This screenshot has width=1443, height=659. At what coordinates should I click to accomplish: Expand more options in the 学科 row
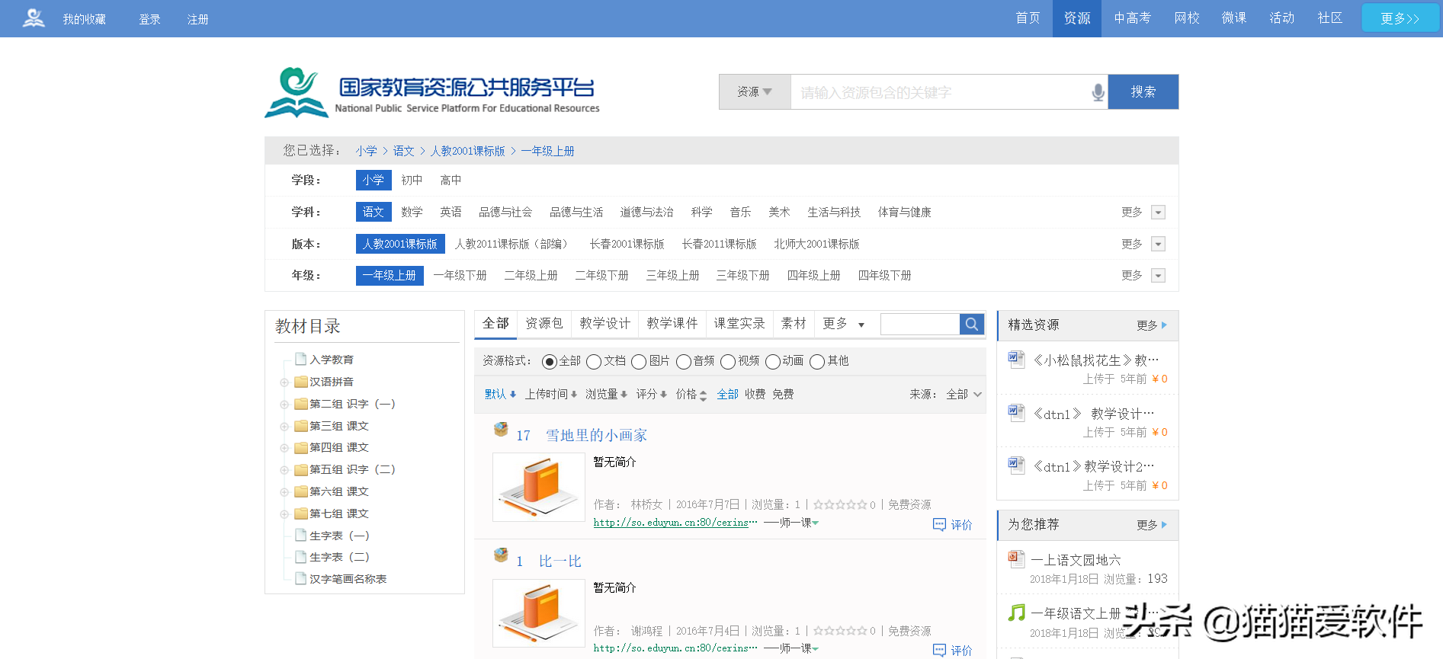click(1158, 213)
